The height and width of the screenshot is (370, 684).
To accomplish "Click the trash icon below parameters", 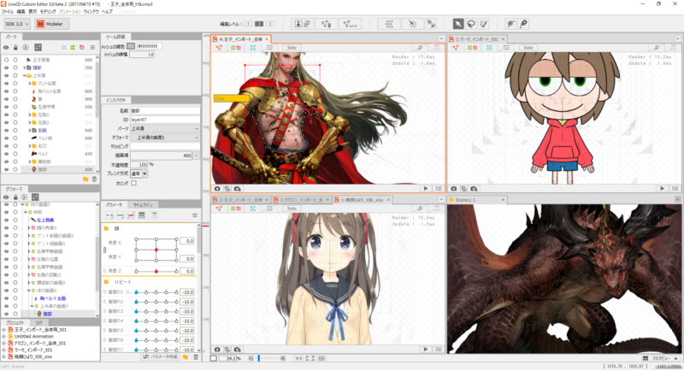I will pos(196,357).
